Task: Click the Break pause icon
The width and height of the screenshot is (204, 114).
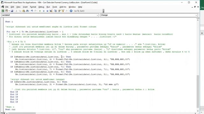Action: click(44, 11)
